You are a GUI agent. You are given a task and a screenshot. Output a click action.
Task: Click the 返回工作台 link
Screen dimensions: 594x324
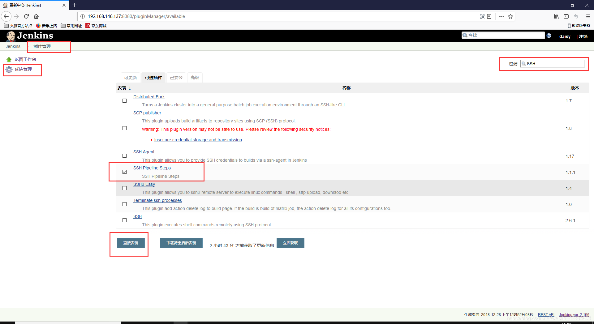pos(25,59)
